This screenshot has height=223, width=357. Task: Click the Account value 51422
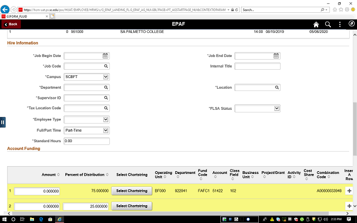point(218,191)
